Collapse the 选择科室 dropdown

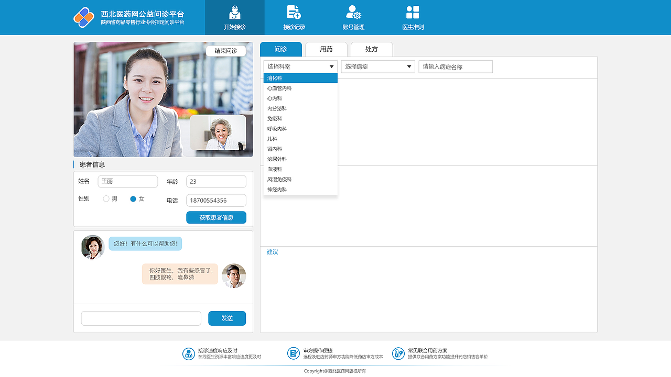click(300, 66)
